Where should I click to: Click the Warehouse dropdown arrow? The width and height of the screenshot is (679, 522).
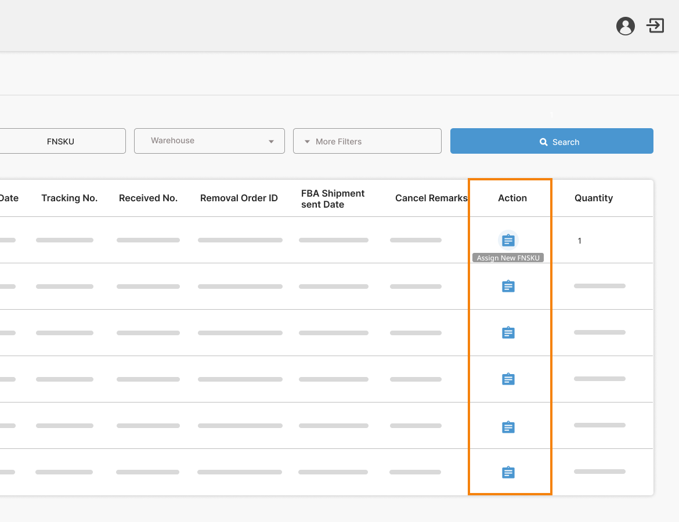[271, 142]
